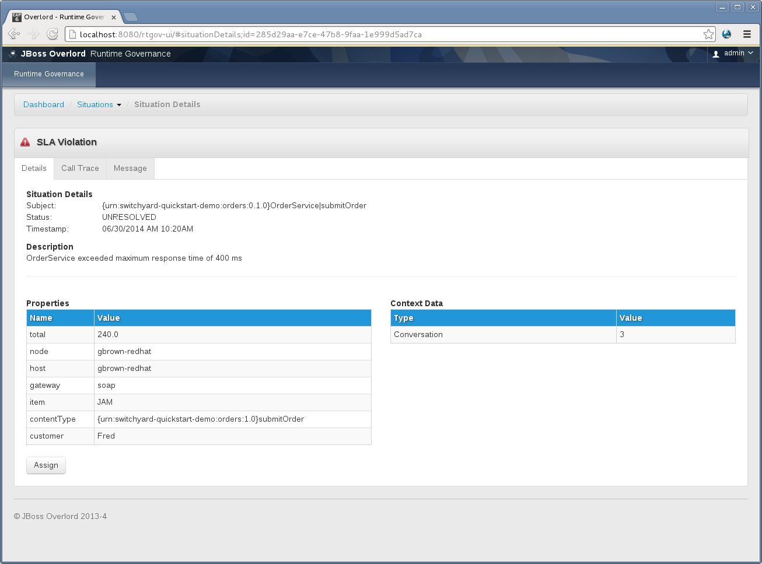Switch to the Message tab
Image resolution: width=762 pixels, height=564 pixels.
tap(130, 169)
